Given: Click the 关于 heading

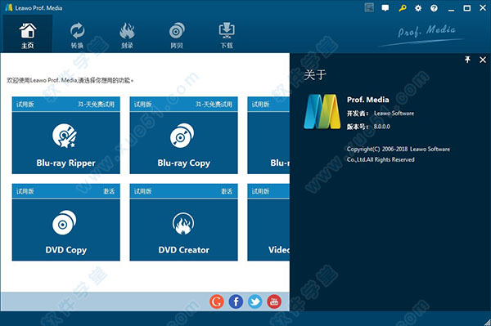Looking at the screenshot, I should 315,74.
